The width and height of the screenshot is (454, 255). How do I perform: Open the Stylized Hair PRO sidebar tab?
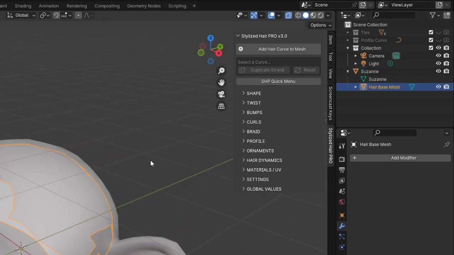pyautogui.click(x=331, y=146)
